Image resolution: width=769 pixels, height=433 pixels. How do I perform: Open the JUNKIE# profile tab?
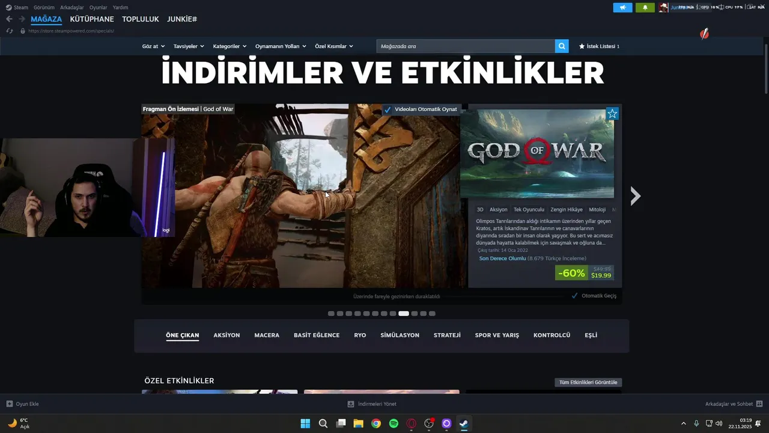click(182, 19)
